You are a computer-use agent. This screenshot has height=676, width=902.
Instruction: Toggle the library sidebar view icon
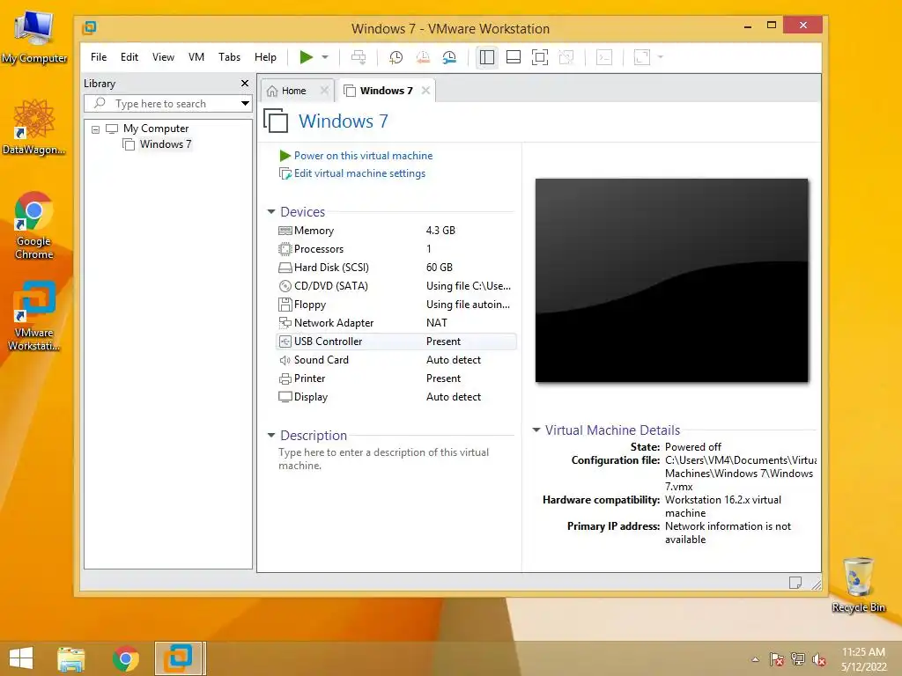[486, 57]
